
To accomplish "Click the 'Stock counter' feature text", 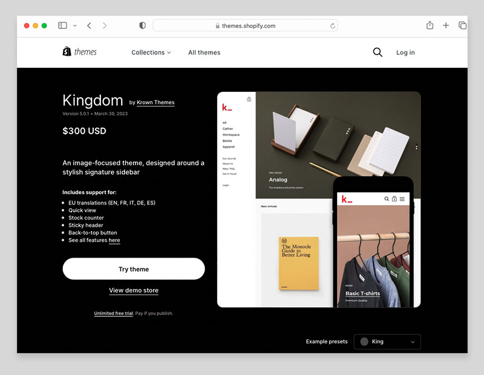I will pyautogui.click(x=86, y=218).
